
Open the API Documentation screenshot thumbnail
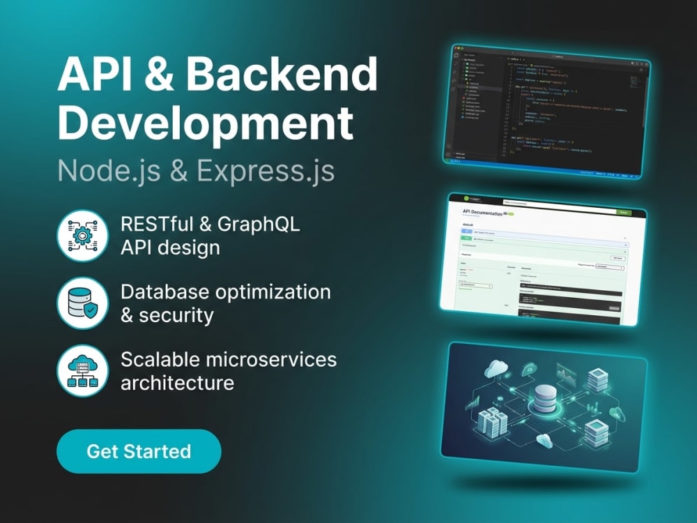click(x=542, y=259)
